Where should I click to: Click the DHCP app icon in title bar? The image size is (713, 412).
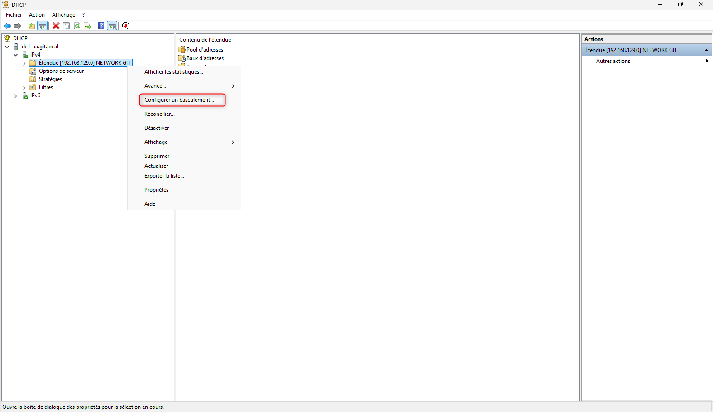pos(6,5)
